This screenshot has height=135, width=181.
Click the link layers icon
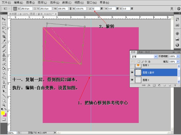coord(144,85)
